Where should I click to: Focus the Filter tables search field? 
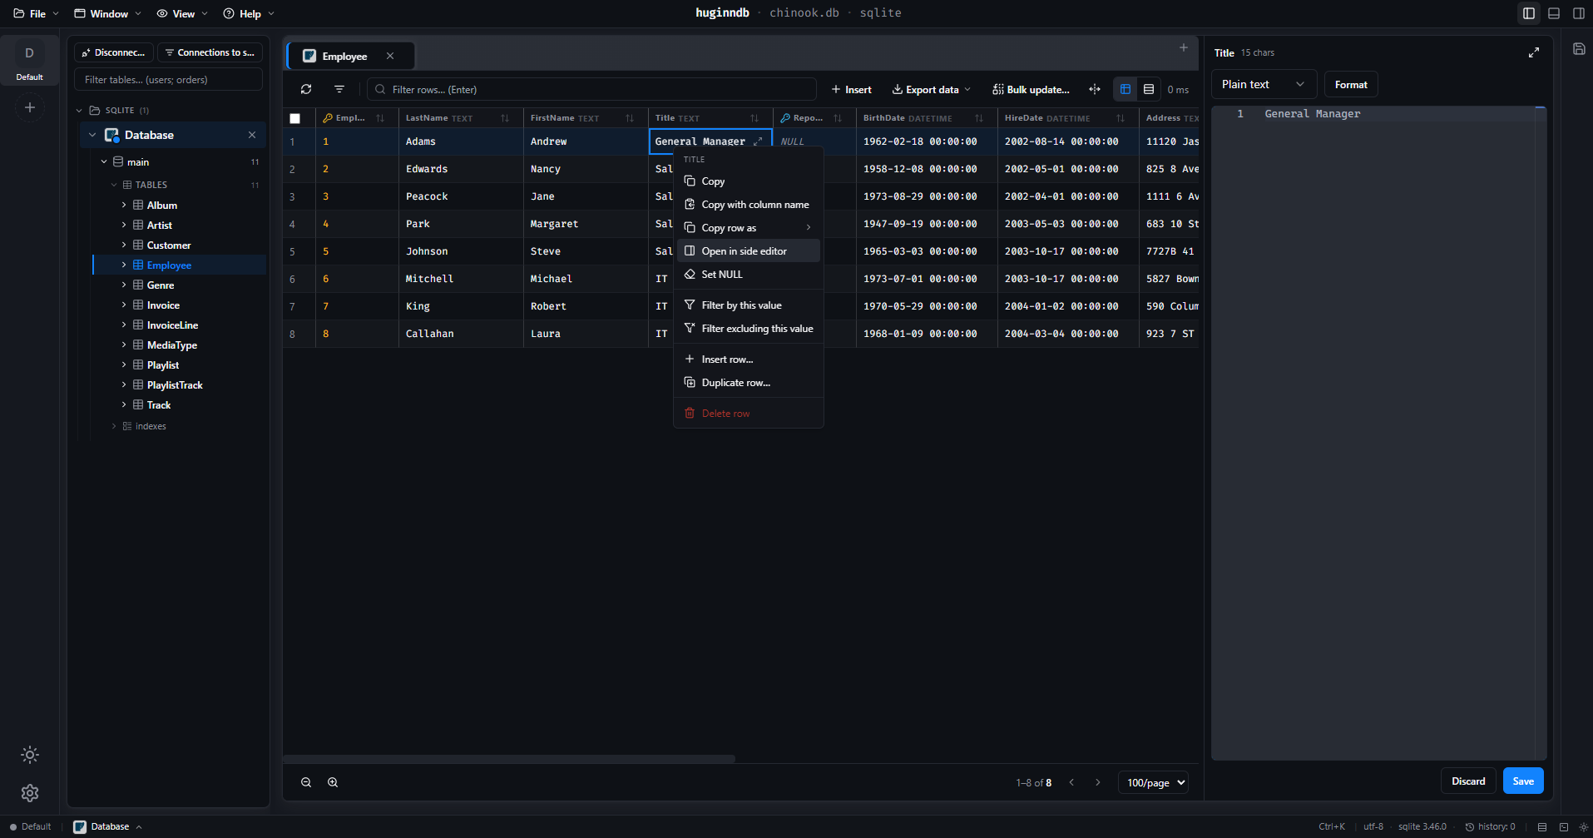[x=168, y=80]
